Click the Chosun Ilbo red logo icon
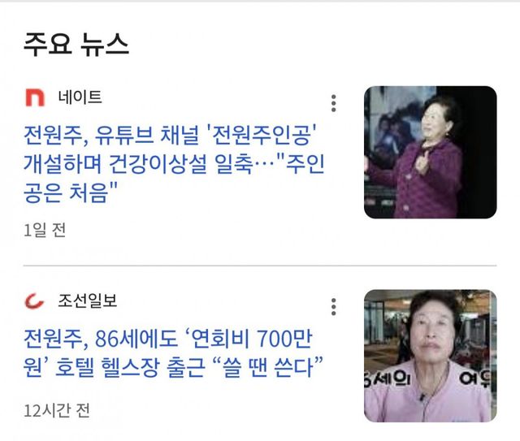The height and width of the screenshot is (441, 520). [34, 301]
